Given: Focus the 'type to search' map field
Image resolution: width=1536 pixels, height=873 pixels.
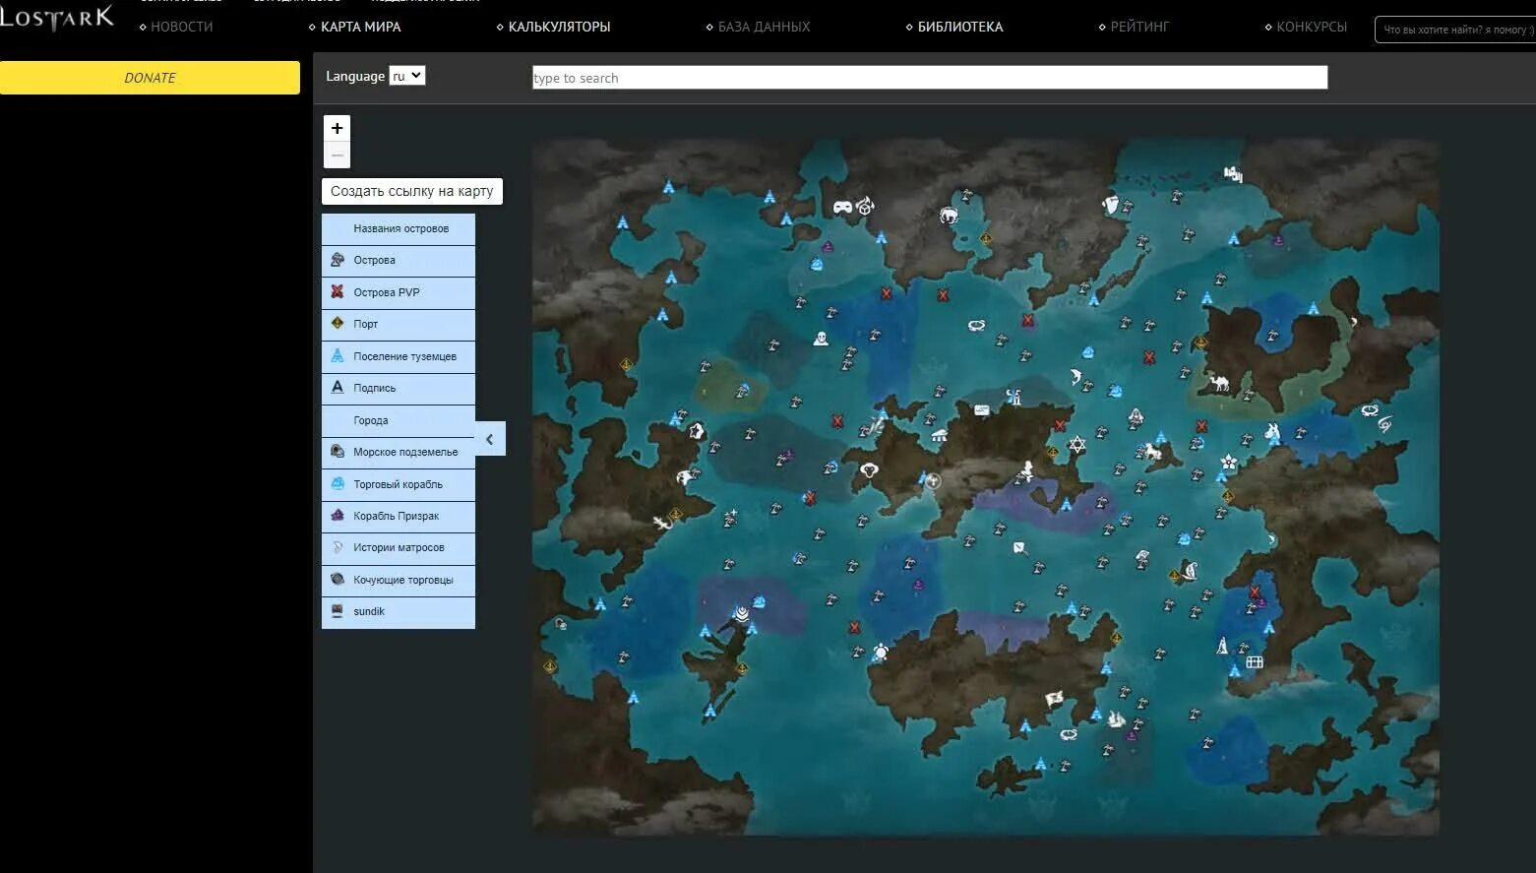Looking at the screenshot, I should (x=930, y=78).
